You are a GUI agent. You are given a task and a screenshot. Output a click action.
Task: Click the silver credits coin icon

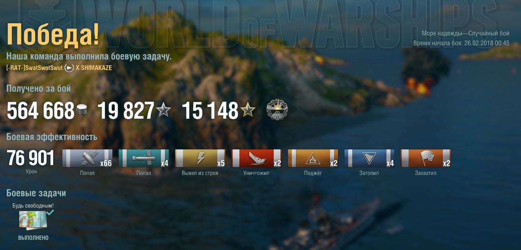pyautogui.click(x=82, y=110)
